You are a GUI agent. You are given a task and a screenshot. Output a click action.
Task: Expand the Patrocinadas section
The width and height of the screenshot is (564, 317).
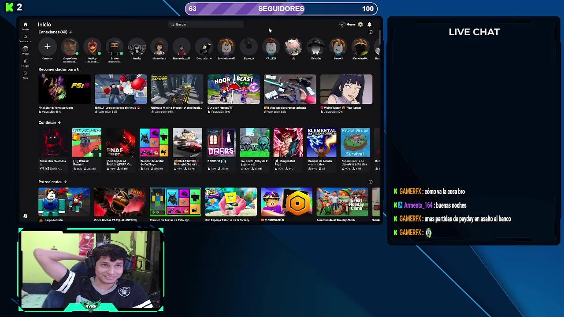pos(52,182)
